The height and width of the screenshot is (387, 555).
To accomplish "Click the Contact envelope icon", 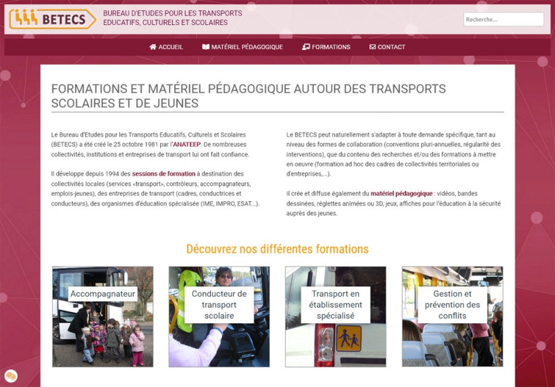I will tap(373, 47).
